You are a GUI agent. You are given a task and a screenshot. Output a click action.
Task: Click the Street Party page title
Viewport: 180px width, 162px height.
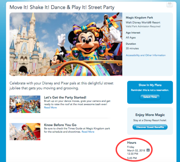pyautogui.click(x=62, y=7)
